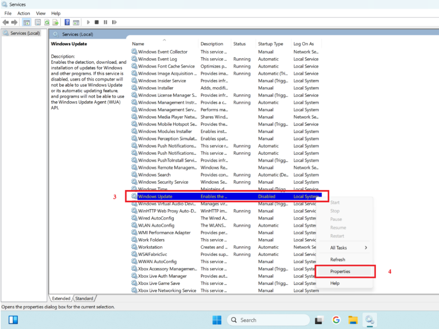Image resolution: width=439 pixels, height=329 pixels.
Task: Click the Show/Hide Action Pane toolbar icon
Action: [x=76, y=22]
